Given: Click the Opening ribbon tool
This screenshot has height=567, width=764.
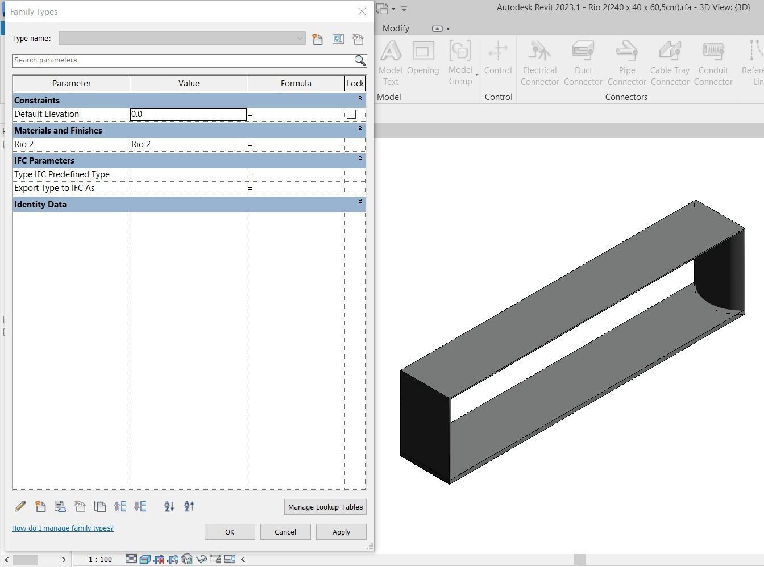Looking at the screenshot, I should [x=423, y=57].
